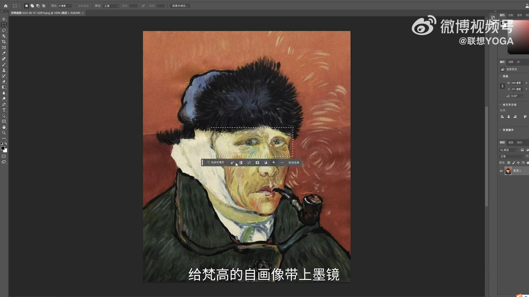Switch to the 库 libraries tab
This screenshot has width=529, height=297.
518,62
